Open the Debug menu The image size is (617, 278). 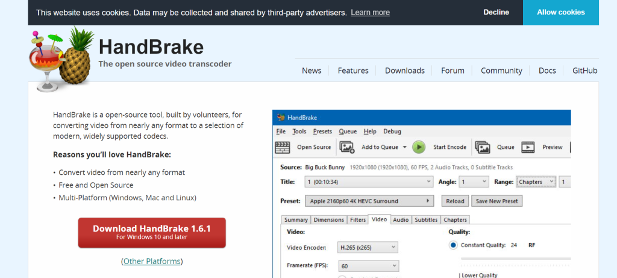392,131
